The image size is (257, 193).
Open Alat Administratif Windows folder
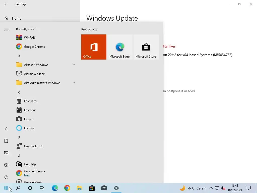46,83
